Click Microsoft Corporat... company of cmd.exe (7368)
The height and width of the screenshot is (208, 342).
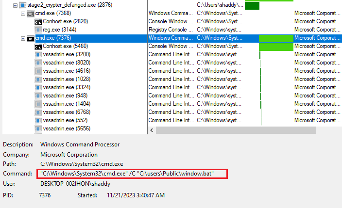point(317,13)
